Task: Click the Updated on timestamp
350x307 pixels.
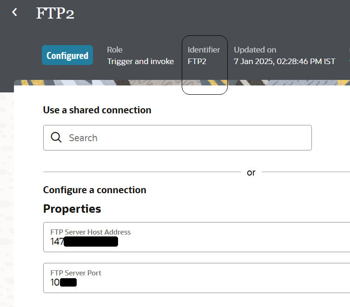Action: tap(284, 61)
